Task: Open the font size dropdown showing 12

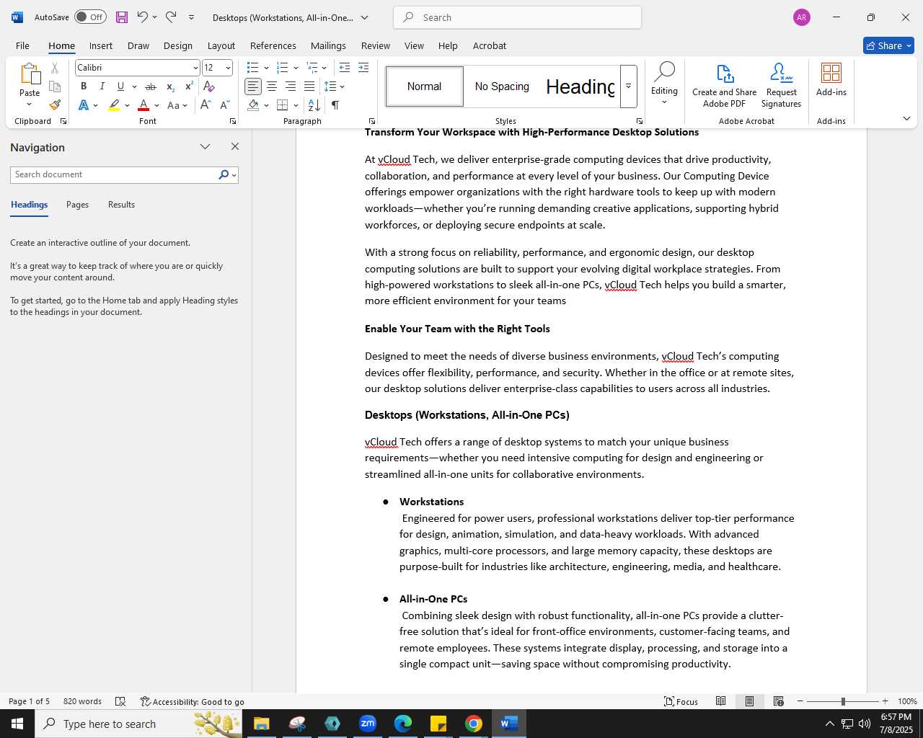Action: [228, 68]
